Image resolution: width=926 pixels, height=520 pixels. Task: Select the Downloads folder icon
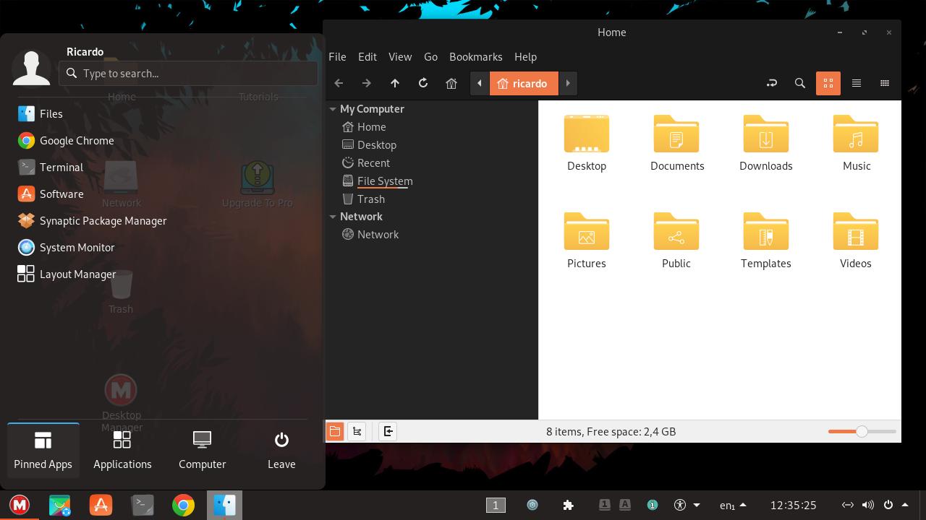[766, 134]
